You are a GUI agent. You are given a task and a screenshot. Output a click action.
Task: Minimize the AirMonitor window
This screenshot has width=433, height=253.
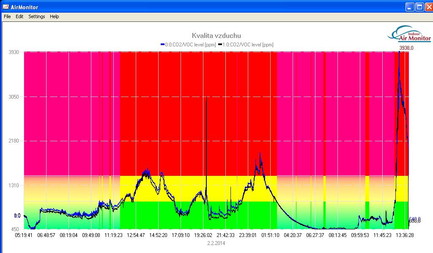(409, 7)
